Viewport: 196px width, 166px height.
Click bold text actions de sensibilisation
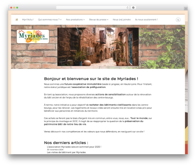tap(111, 95)
